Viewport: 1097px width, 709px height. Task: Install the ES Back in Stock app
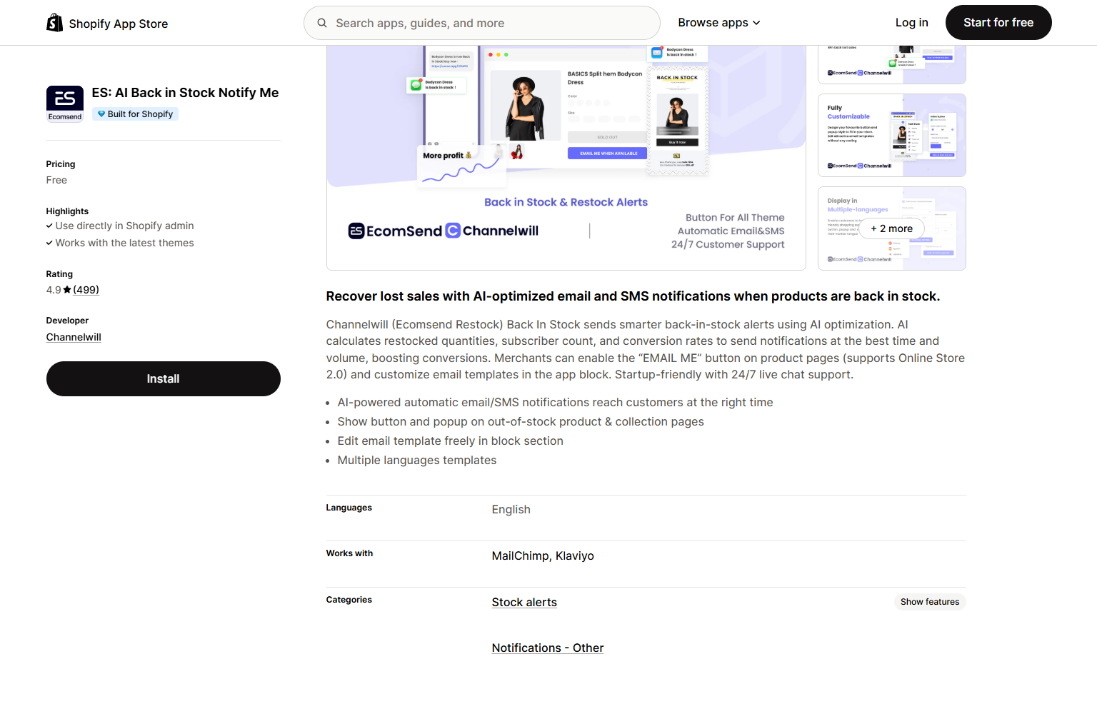(x=163, y=378)
